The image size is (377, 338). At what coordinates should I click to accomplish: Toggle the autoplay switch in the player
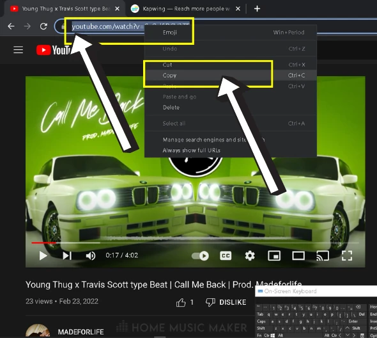point(200,255)
